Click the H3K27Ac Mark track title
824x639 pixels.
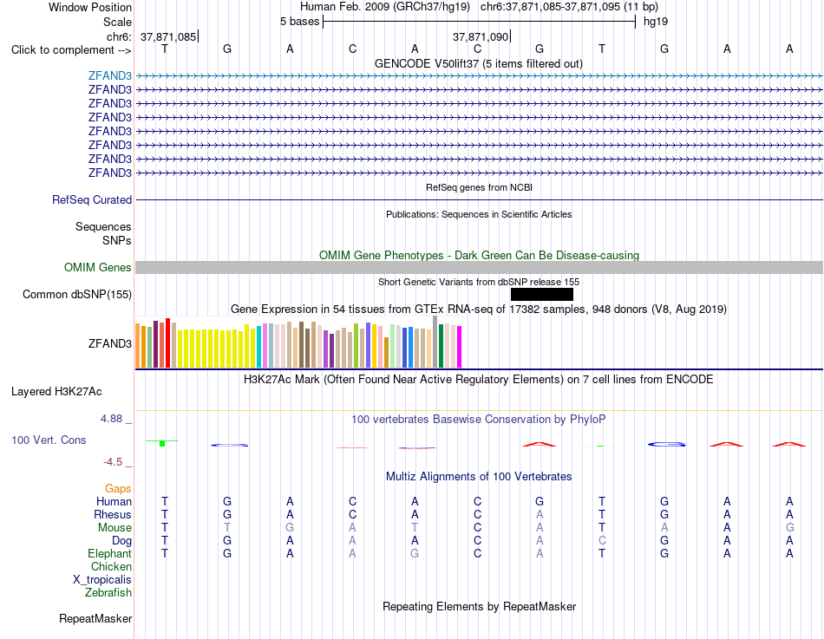tap(479, 380)
